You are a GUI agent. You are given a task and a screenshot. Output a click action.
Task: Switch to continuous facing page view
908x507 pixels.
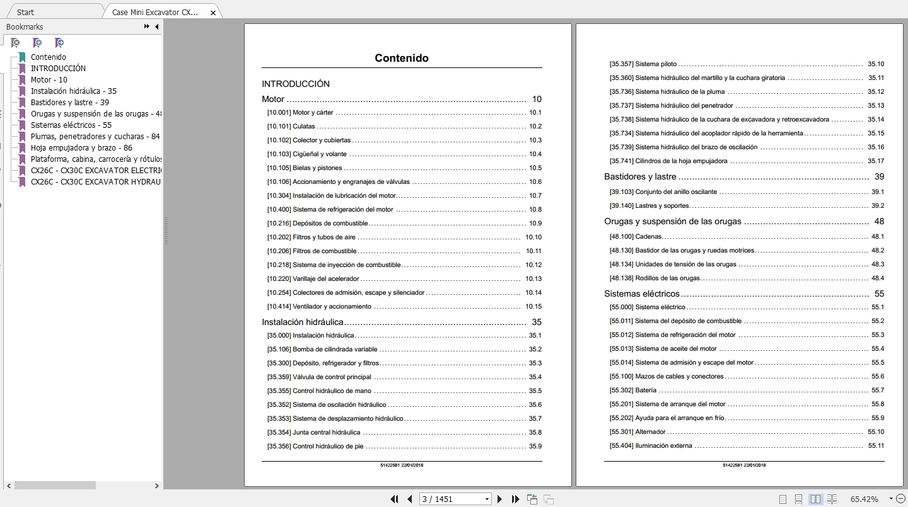click(832, 499)
